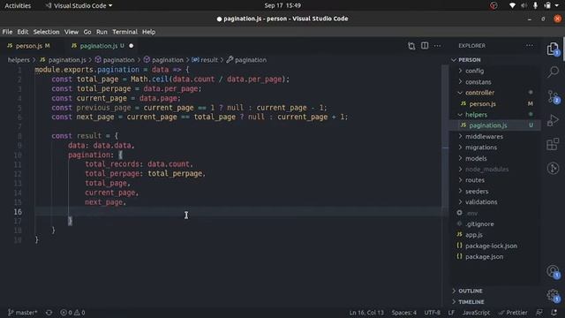Click JavaScript language mode status item
565x318 pixels.
click(476, 313)
